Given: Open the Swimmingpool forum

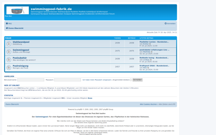Looking at the screenshot, I should [21, 50].
